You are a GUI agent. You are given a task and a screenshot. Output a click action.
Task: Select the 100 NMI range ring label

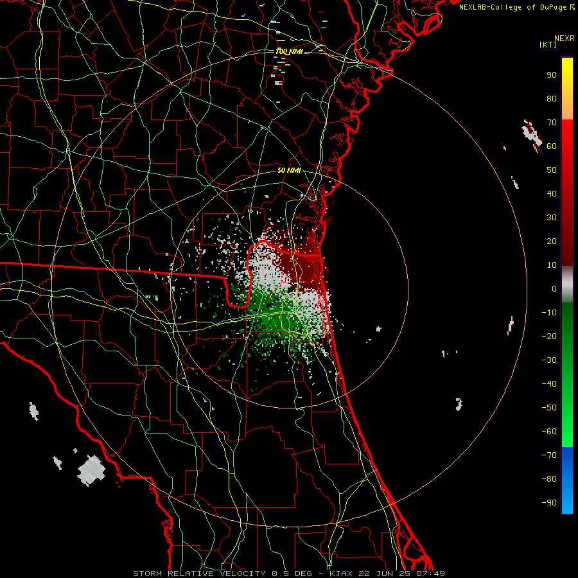(x=289, y=51)
